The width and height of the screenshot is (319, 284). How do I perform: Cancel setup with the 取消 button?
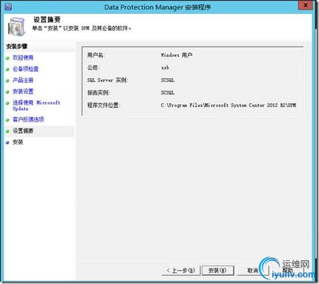pos(252,271)
